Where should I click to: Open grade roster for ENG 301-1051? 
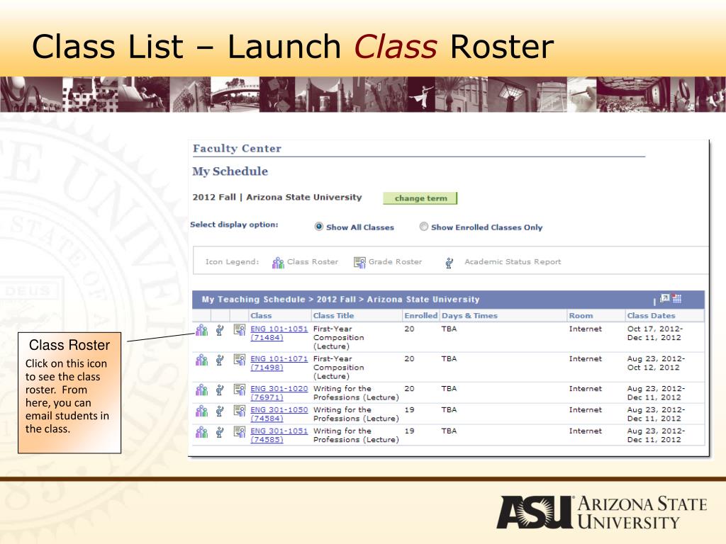tap(239, 432)
